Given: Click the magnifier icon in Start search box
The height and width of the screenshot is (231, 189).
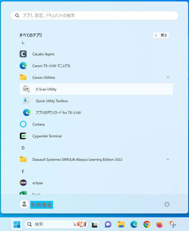Looking at the screenshot, I should [x=17, y=16].
